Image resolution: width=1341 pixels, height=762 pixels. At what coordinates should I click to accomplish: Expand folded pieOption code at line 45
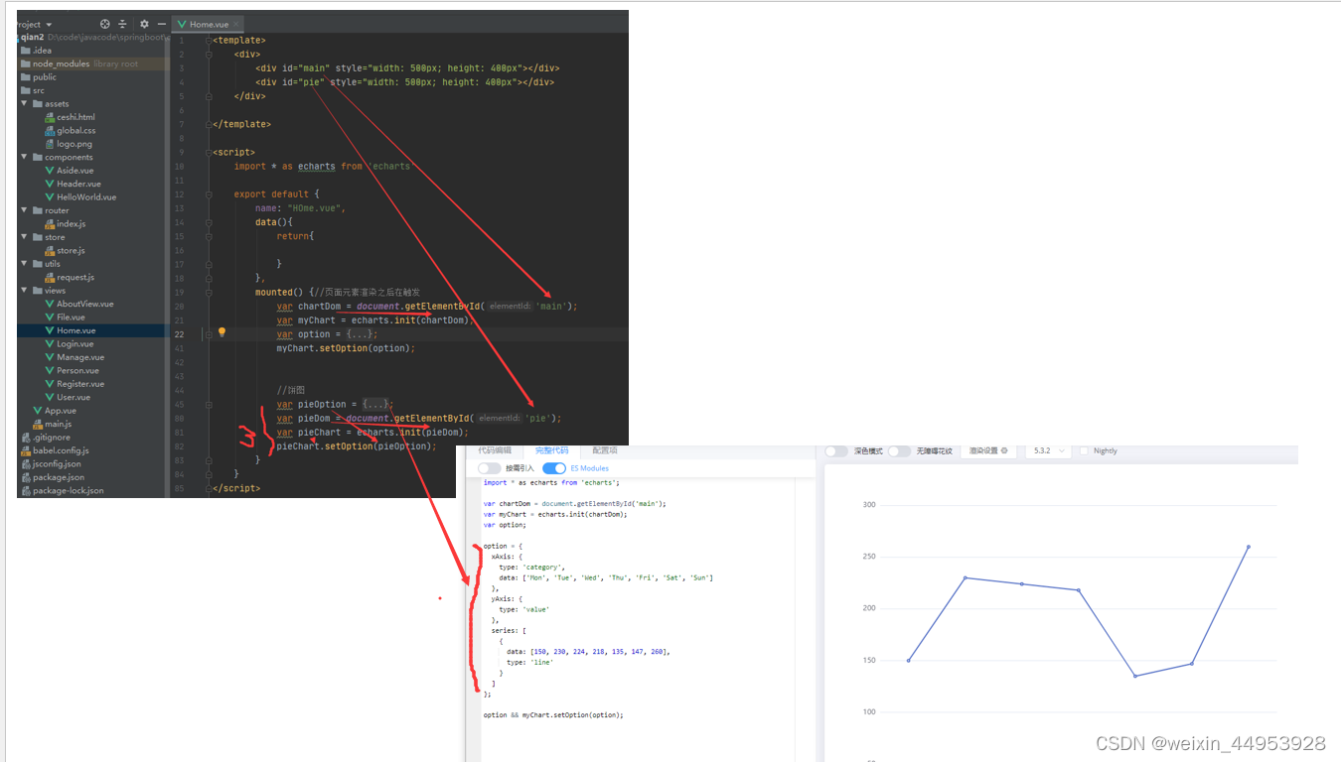[x=209, y=405]
